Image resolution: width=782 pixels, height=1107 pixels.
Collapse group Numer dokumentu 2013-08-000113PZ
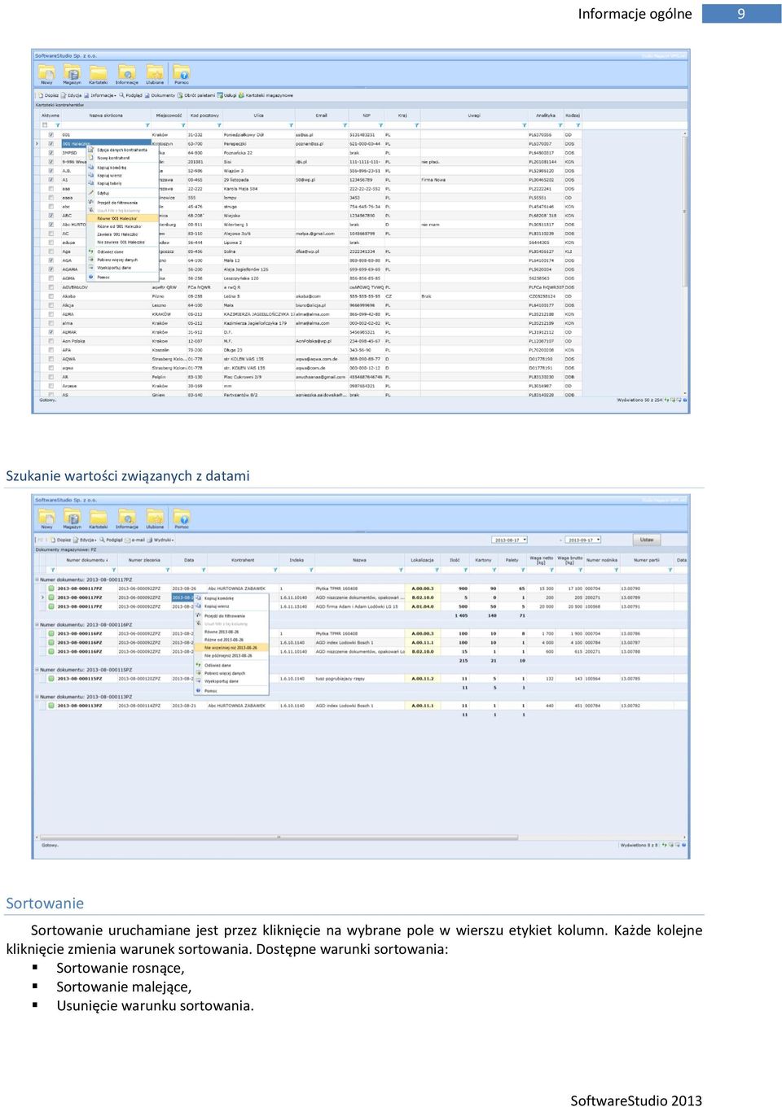coord(37,697)
